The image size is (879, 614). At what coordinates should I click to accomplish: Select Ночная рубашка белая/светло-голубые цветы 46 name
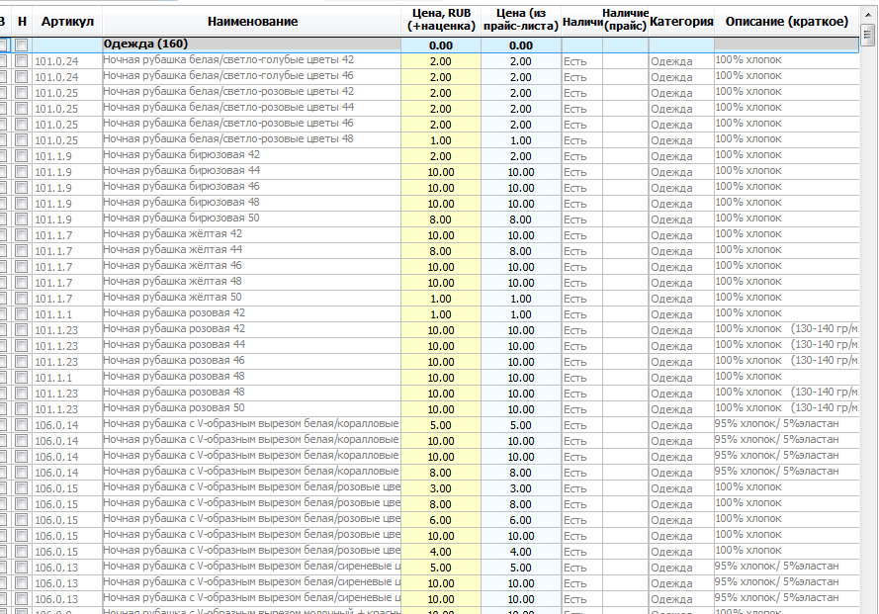(228, 76)
